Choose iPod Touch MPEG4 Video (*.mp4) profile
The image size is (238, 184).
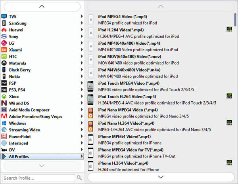coord(160,86)
